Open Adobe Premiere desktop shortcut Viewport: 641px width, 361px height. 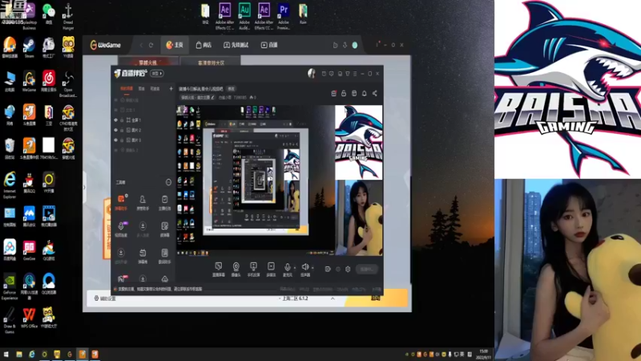[x=284, y=16]
